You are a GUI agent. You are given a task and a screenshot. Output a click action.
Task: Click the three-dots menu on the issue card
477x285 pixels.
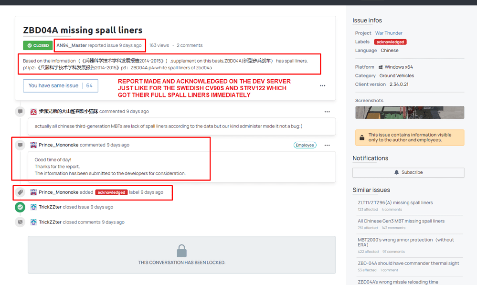(322, 86)
